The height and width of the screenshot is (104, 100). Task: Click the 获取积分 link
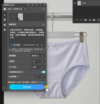tap(42, 82)
